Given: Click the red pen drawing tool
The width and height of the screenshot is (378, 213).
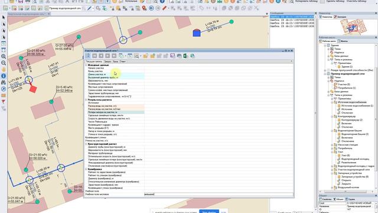Looking at the screenshot, I should coord(164,8).
